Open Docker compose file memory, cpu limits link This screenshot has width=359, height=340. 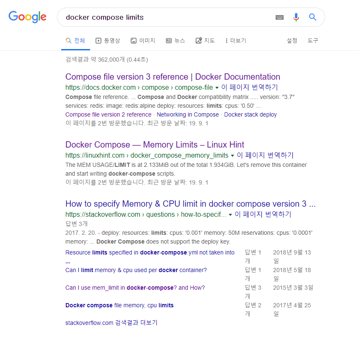pyautogui.click(x=119, y=305)
